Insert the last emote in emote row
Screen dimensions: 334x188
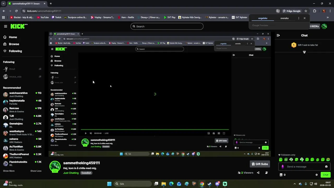tap(328, 160)
